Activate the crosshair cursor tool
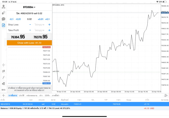 [x=3, y=65]
